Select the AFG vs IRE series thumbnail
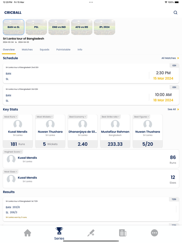The width and height of the screenshot is (182, 243). pyautogui.click(x=82, y=27)
